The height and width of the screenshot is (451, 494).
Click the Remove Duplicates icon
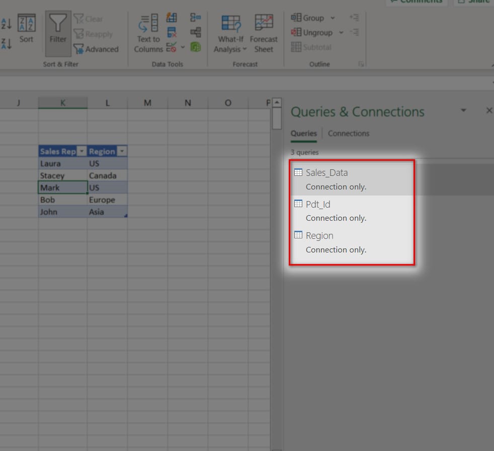coord(172,33)
